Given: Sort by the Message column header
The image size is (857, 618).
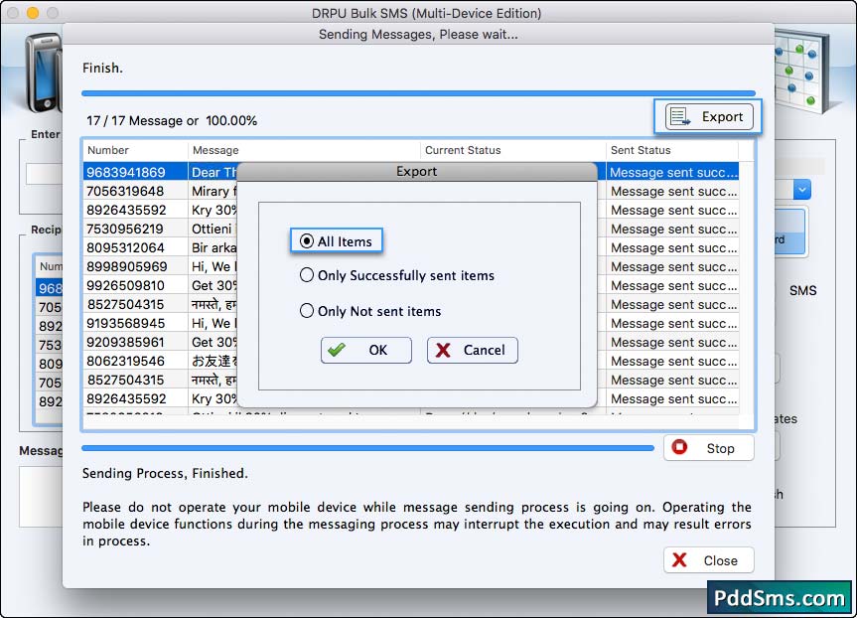Looking at the screenshot, I should pos(305,150).
